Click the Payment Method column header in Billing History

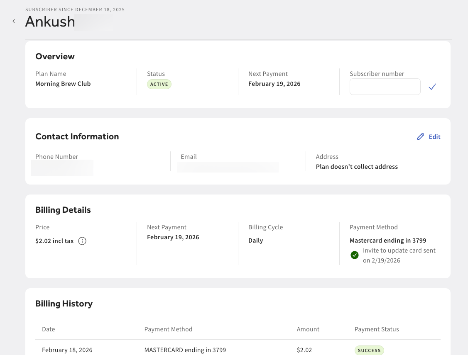(x=168, y=329)
